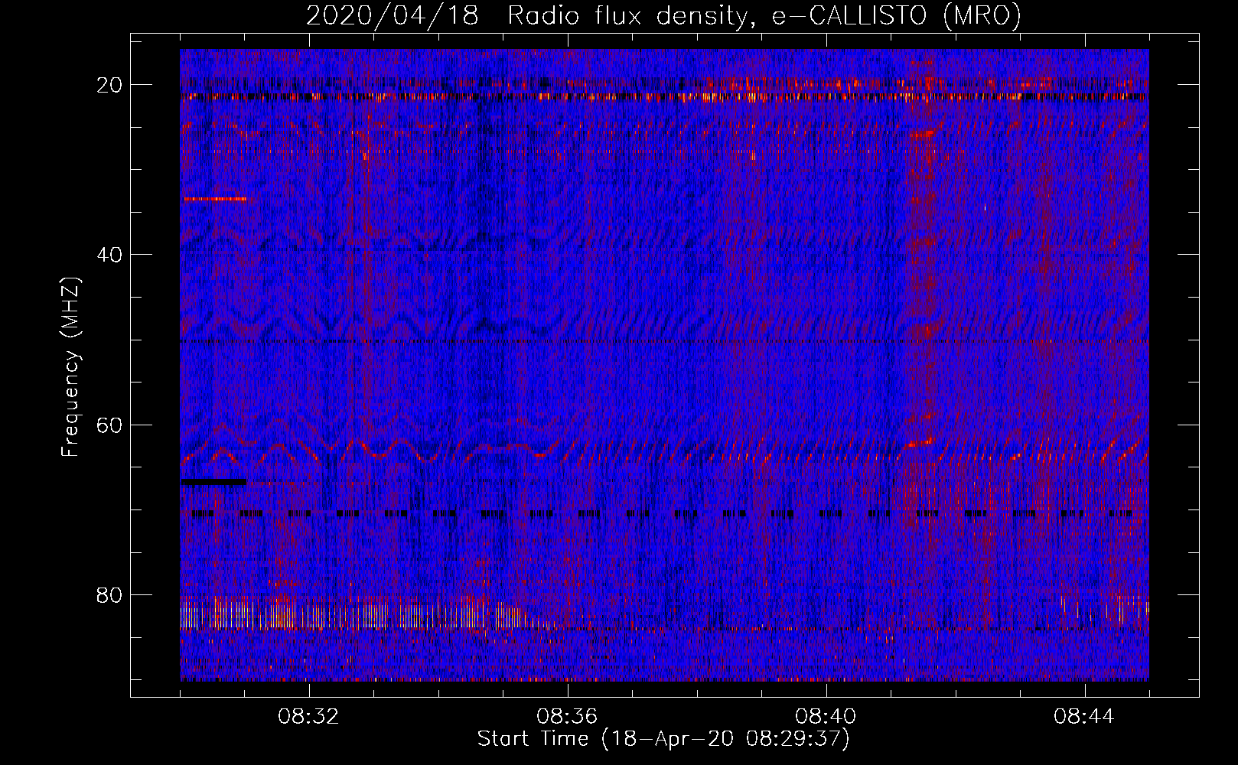Viewport: 1238px width, 765px height.
Task: Click the 08:36 time tick label
Action: pos(567,717)
